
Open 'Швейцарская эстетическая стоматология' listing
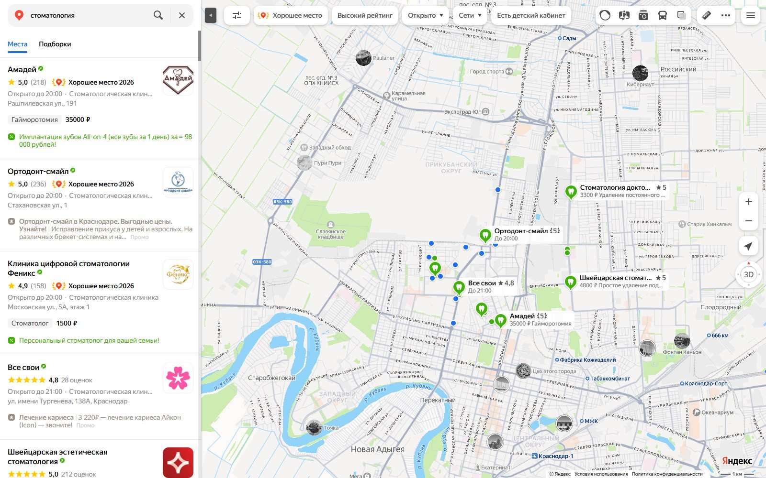tap(57, 457)
